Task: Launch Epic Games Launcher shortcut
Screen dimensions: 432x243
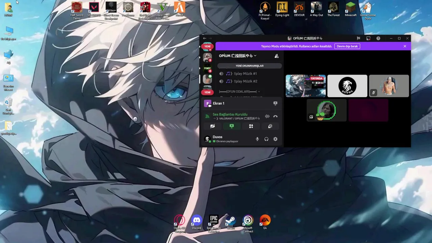Action: (214, 223)
